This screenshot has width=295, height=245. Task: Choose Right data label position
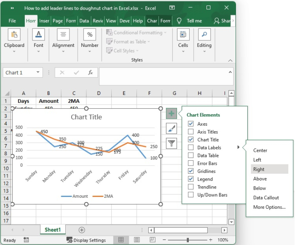coord(269,169)
